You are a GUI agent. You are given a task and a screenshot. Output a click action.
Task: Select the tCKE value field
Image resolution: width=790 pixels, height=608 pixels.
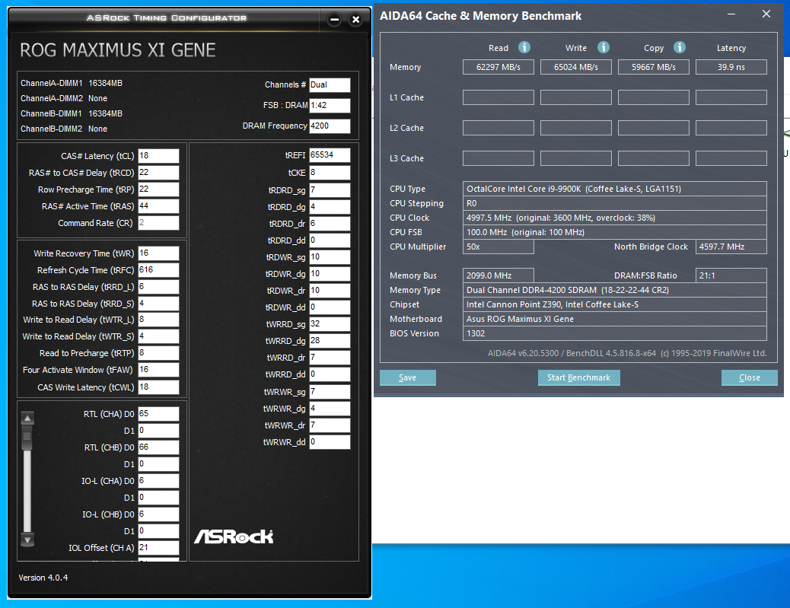coord(330,173)
